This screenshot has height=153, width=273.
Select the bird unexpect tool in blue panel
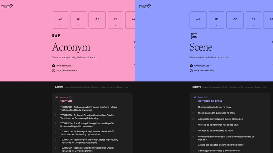[x=235, y=20]
